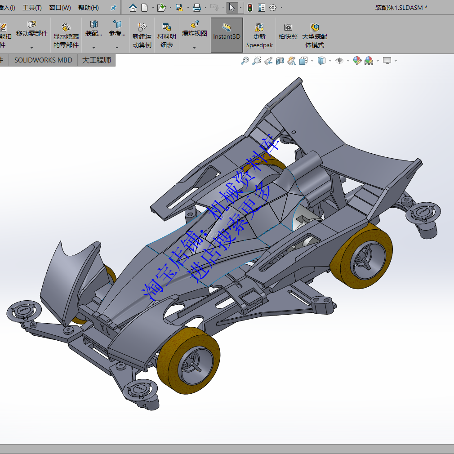Toggle the toolbar pin icon
This screenshot has width=454, height=454.
coord(114,7)
